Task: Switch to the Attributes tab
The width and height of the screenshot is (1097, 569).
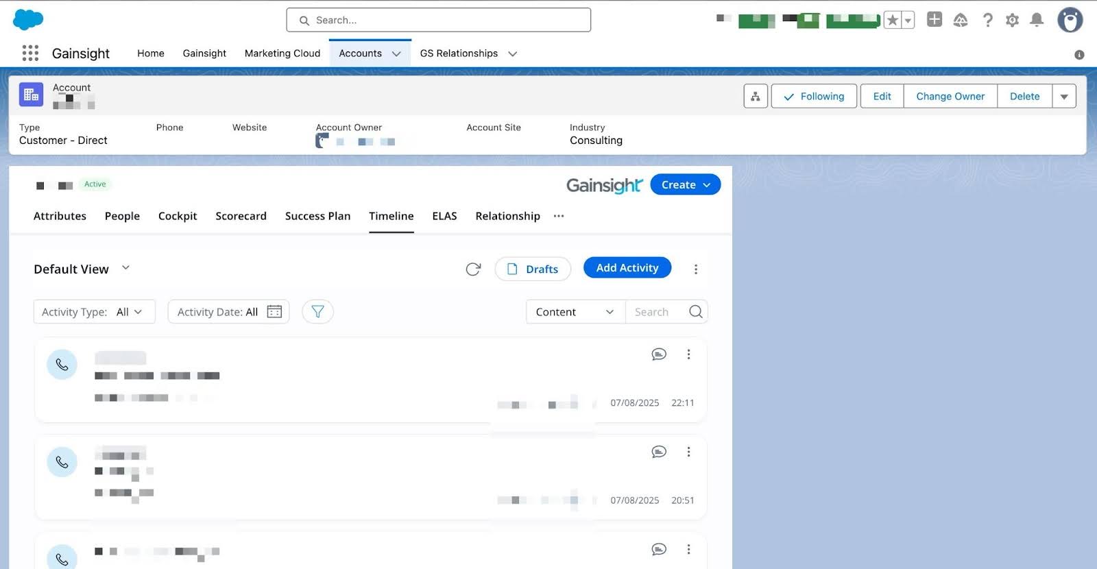Action: click(x=60, y=216)
